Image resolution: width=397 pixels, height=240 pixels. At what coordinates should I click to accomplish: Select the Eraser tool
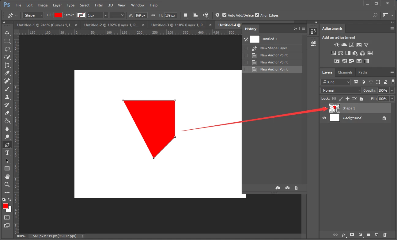tap(7, 113)
